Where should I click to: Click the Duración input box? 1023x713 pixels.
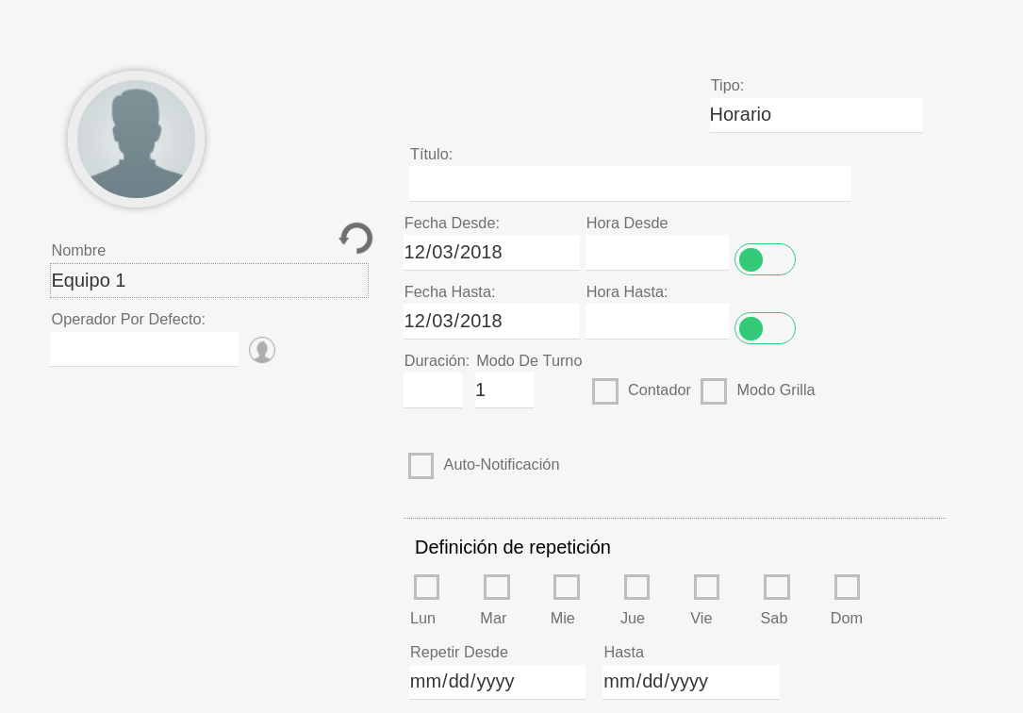(x=432, y=390)
